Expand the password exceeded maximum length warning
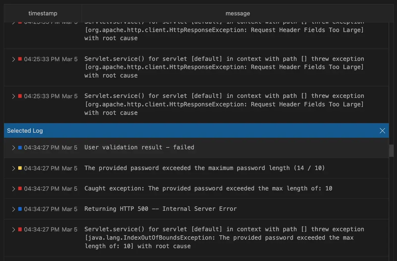This screenshot has height=261, width=397. point(14,168)
